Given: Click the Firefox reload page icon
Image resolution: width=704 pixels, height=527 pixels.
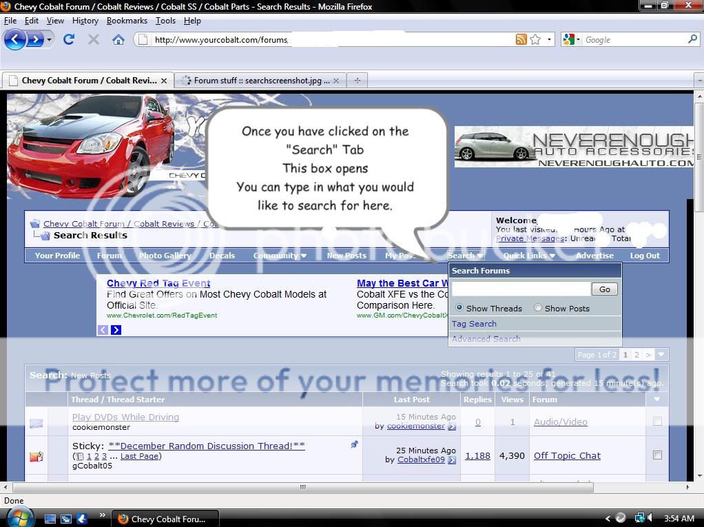Looking at the screenshot, I should click(69, 39).
